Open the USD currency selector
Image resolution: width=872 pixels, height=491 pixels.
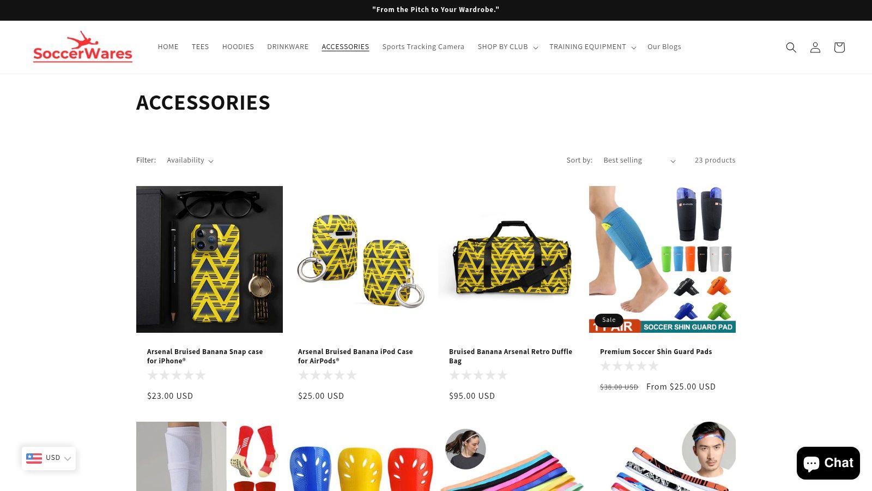49,458
